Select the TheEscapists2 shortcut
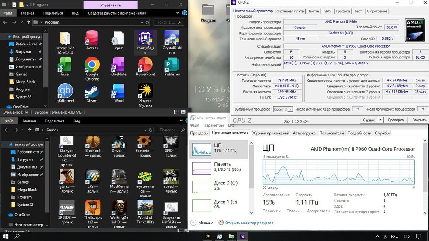 pyautogui.click(x=93, y=214)
